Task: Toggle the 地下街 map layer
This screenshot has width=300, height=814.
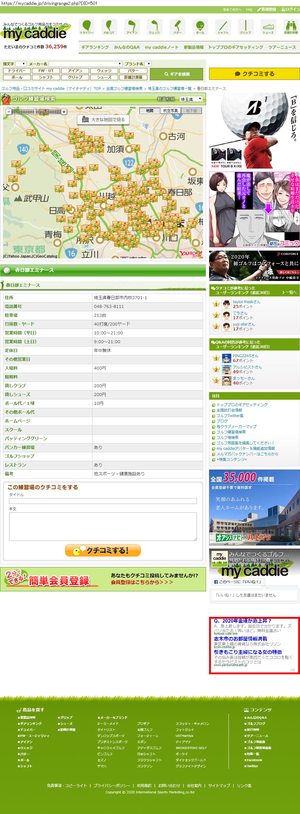Action: 191,111
